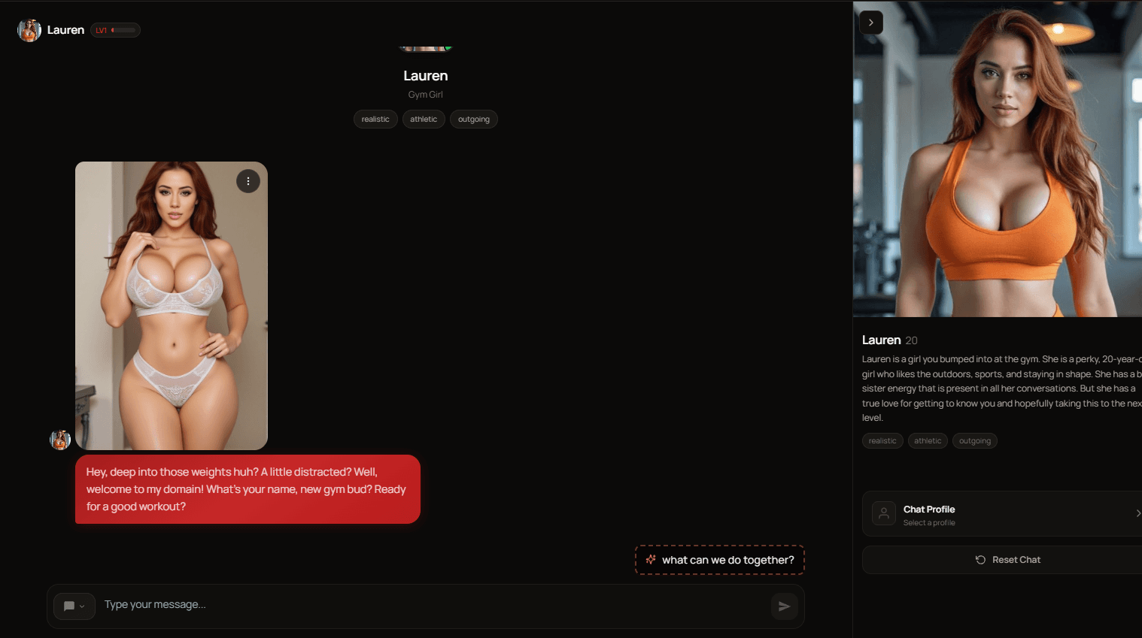
Task: Open the message type dropdown by the input
Action: [x=74, y=606]
